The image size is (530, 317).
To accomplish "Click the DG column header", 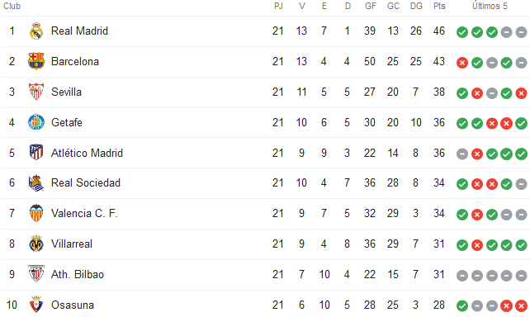I will tap(416, 6).
